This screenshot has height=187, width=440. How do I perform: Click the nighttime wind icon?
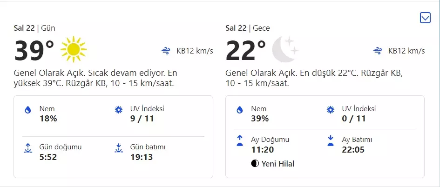pos(378,51)
